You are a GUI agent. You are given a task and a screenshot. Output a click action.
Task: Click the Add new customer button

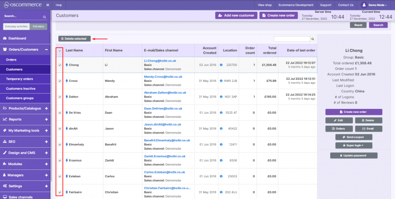[236, 15]
